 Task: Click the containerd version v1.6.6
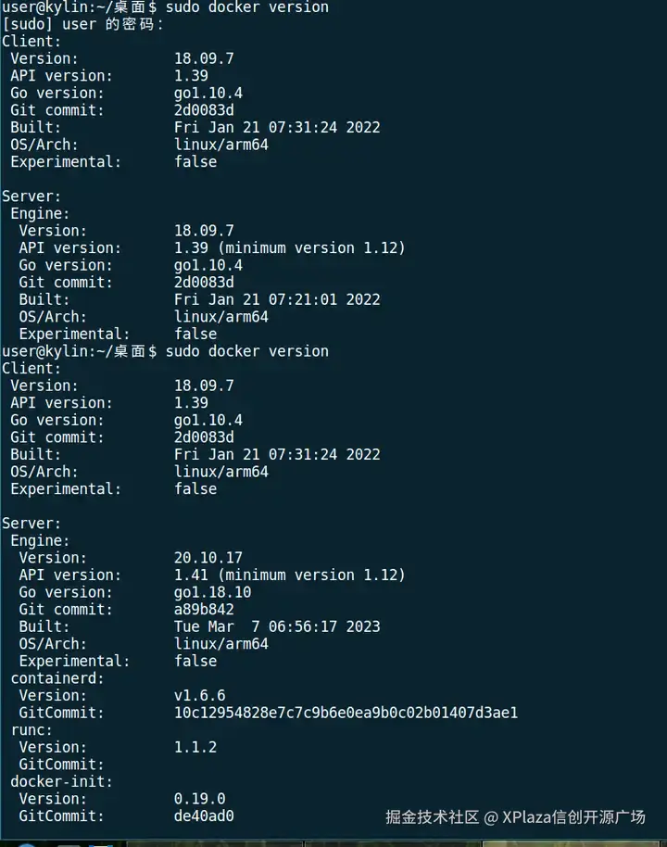point(199,695)
